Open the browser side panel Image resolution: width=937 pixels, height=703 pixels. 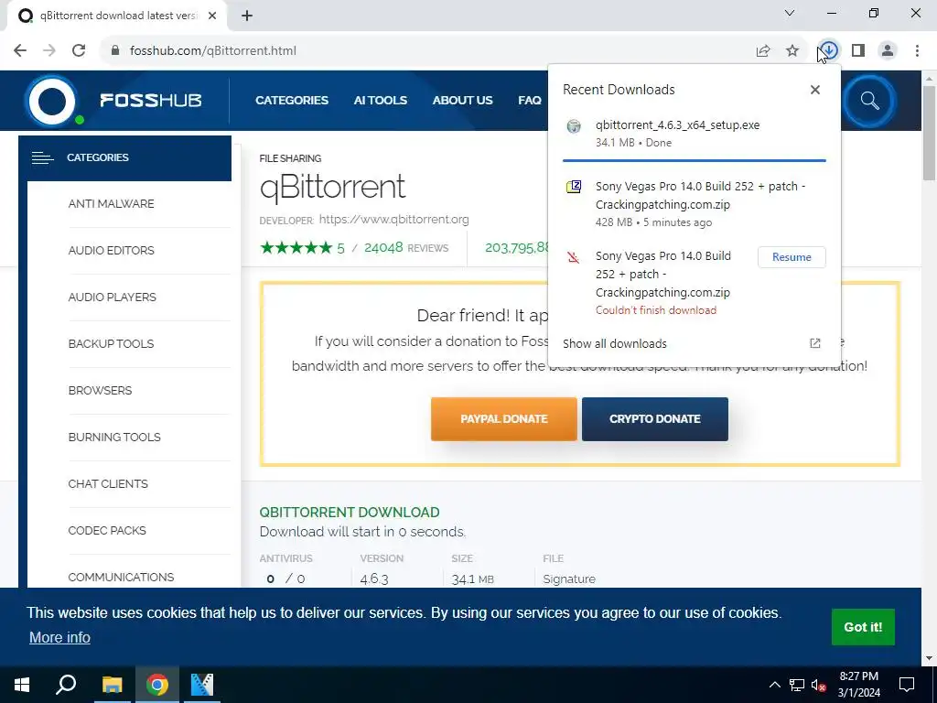click(858, 51)
